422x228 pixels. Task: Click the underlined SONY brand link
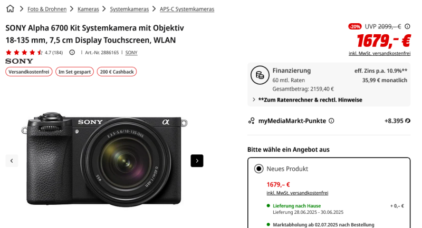tap(131, 53)
